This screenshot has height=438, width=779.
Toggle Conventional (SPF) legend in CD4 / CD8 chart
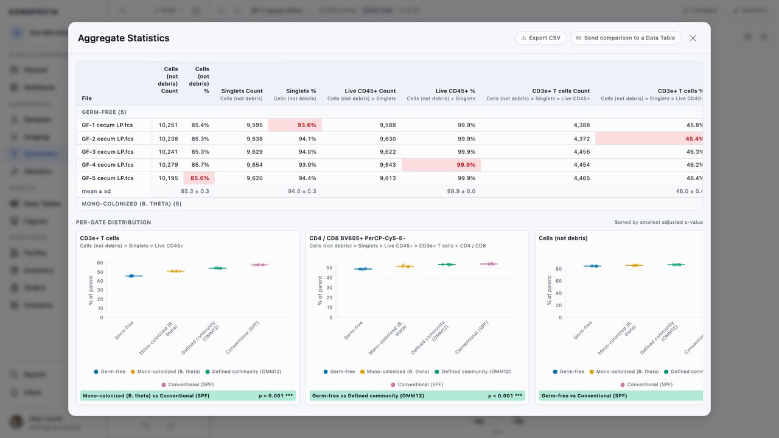click(x=417, y=384)
